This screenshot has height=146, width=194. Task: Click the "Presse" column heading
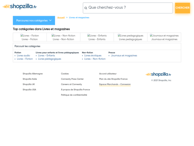point(112,53)
